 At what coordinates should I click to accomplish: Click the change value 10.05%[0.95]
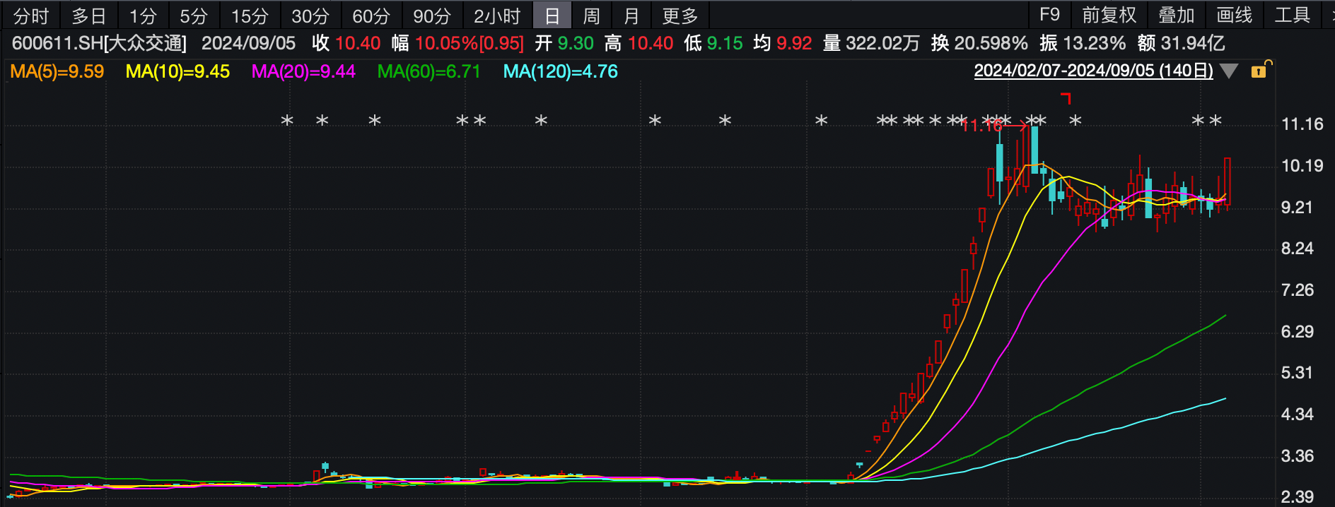(470, 43)
